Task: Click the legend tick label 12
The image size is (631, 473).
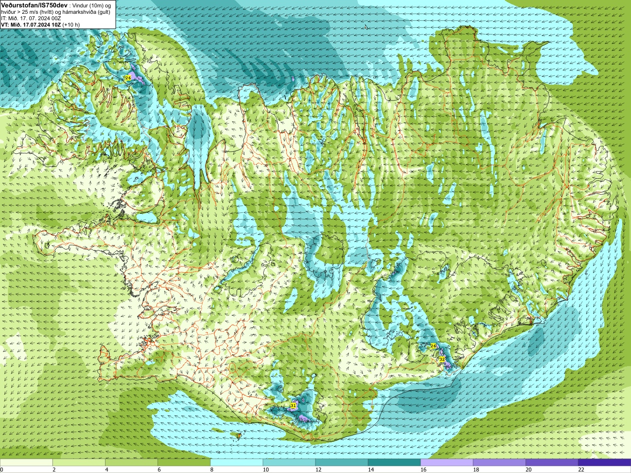Action: pyautogui.click(x=318, y=470)
